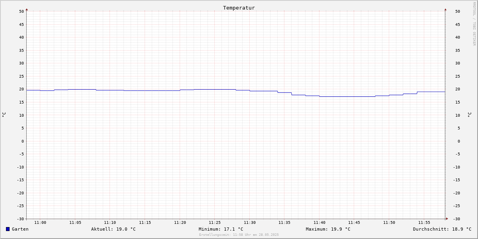478x239 pixels.
Task: Click the right y-axis 45 label
Action: 458,25
